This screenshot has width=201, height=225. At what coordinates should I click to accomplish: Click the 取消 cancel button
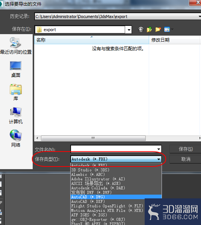(x=186, y=159)
